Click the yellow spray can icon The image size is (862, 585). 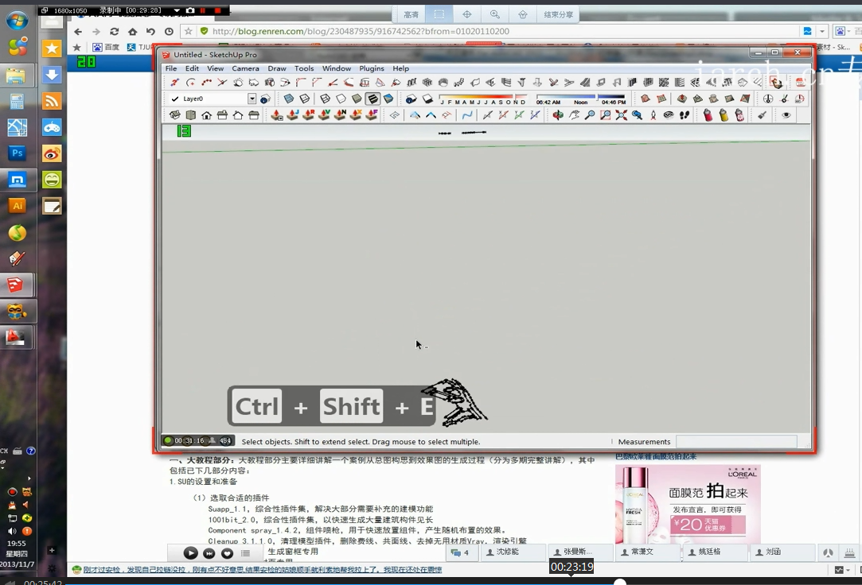(x=724, y=115)
